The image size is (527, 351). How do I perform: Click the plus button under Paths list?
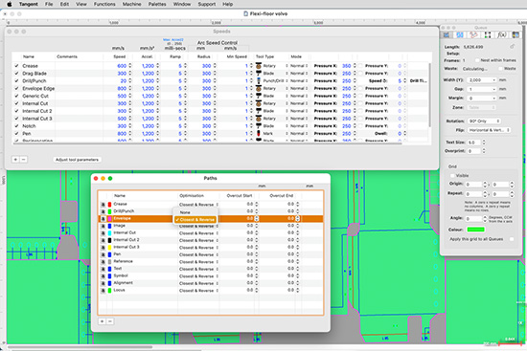point(102,321)
